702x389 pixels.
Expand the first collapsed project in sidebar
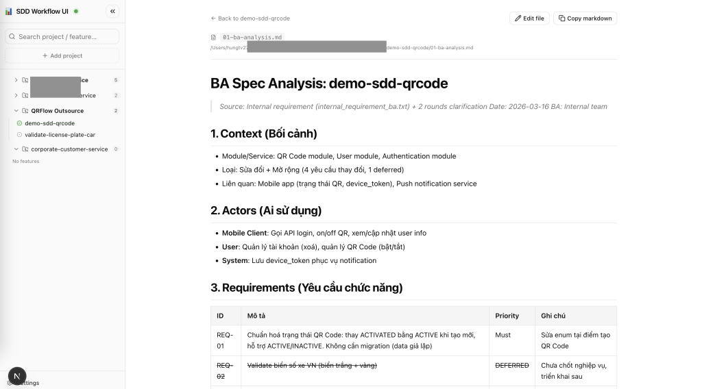[x=16, y=80]
